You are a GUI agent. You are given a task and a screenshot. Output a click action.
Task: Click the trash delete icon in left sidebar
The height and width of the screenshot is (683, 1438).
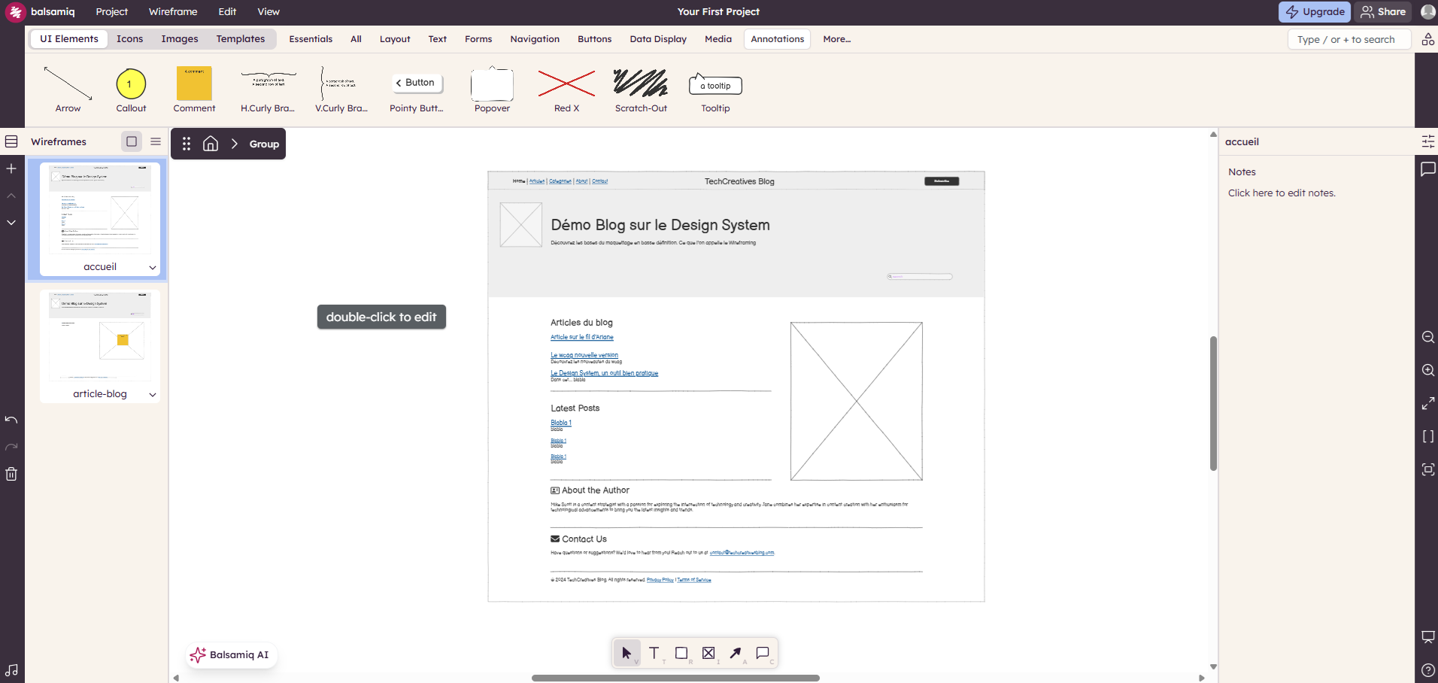[x=11, y=474]
